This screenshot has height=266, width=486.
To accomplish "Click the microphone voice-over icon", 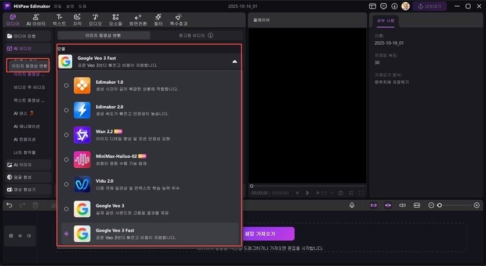I will pyautogui.click(x=352, y=205).
